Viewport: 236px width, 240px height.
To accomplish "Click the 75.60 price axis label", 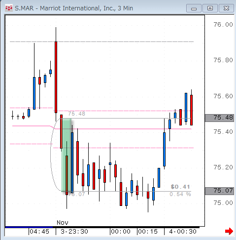I will tap(223, 96).
